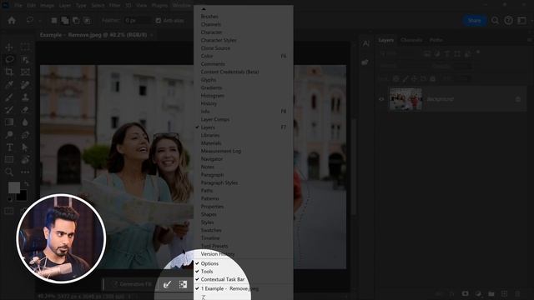This screenshot has width=534, height=300.
Task: Select the Gradient tool
Action: (9, 122)
